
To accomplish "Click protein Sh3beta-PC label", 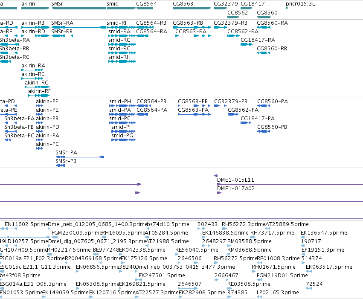I will click(19, 136).
